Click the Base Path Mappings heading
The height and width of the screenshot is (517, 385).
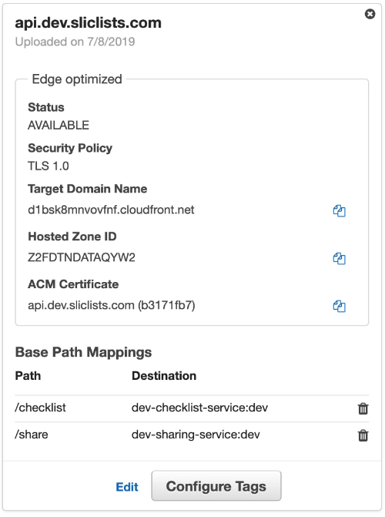click(x=83, y=352)
